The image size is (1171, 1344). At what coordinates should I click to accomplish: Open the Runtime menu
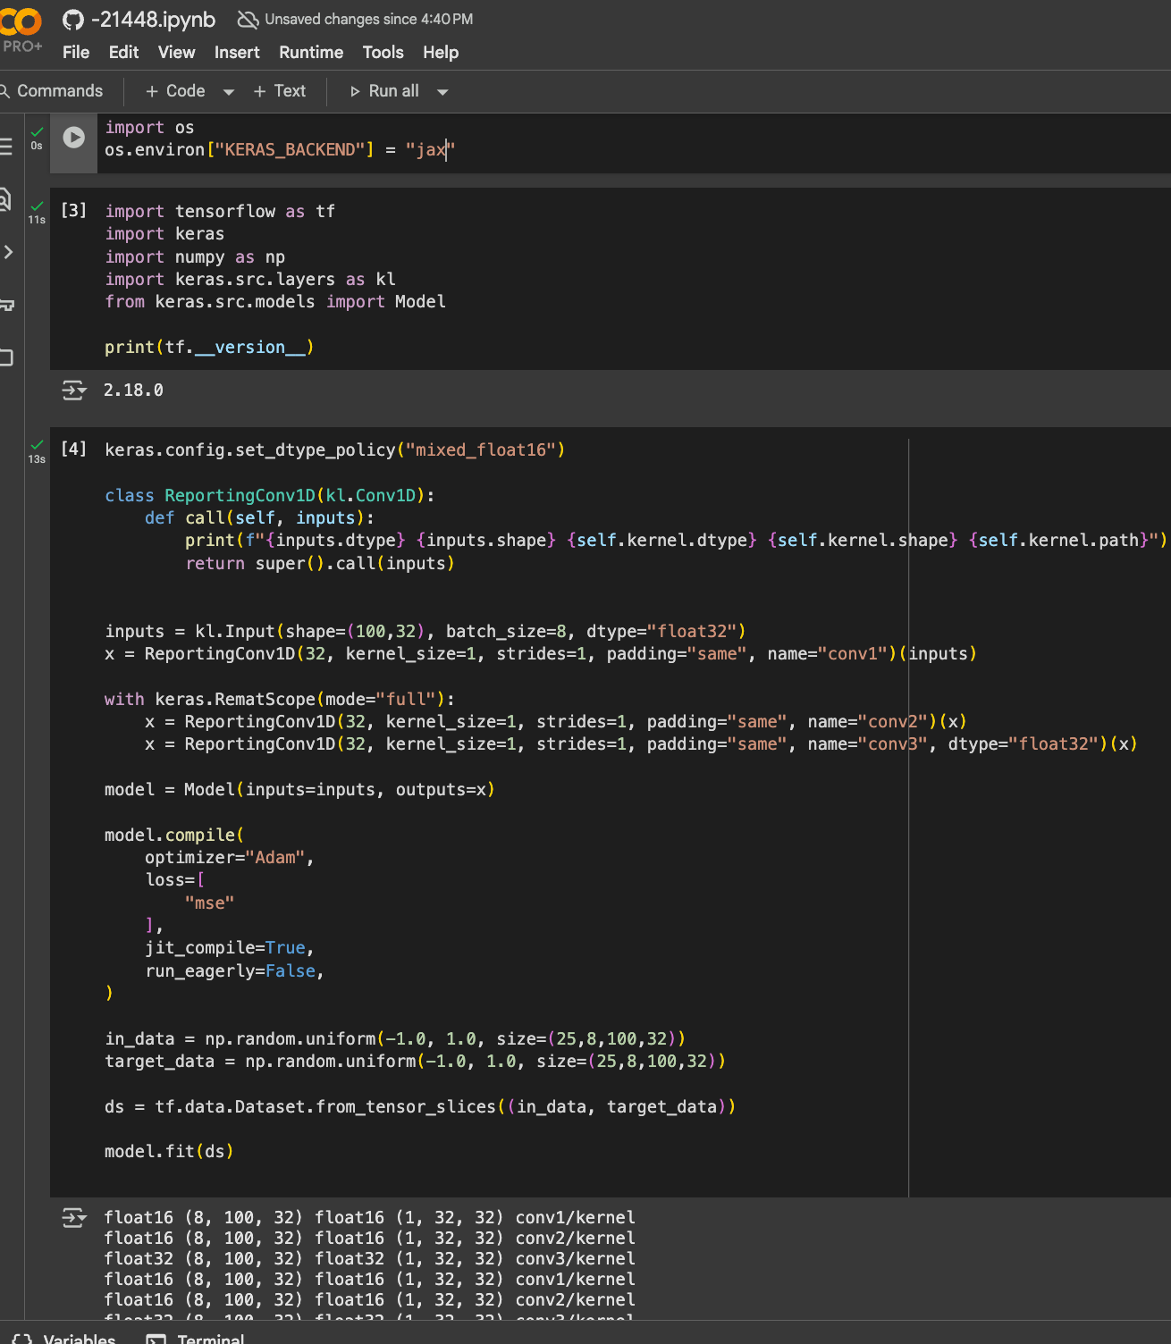tap(311, 53)
